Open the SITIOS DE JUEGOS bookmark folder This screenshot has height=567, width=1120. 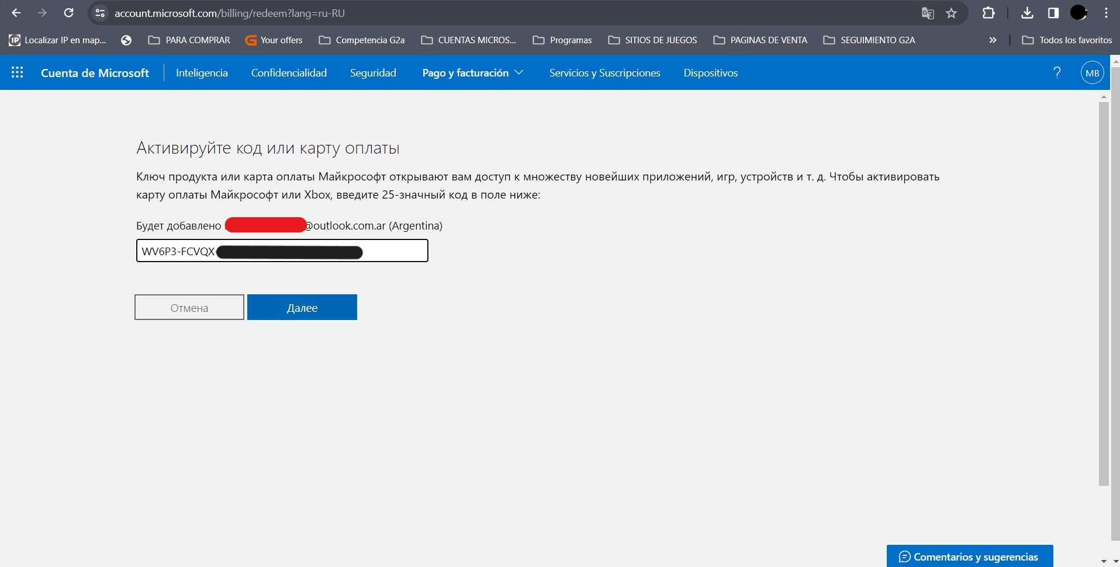click(x=653, y=40)
